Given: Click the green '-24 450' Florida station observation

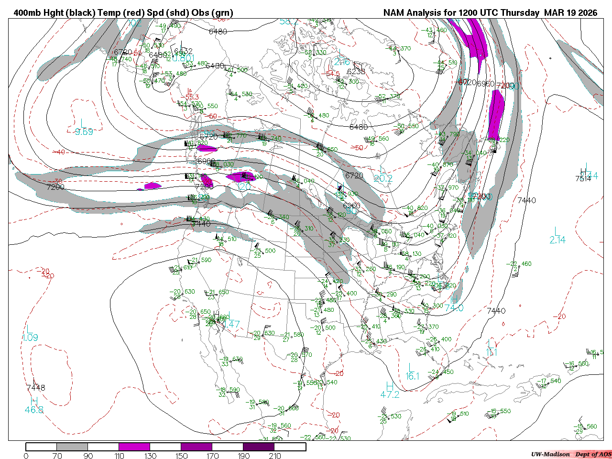Looking at the screenshot, I should [440, 372].
